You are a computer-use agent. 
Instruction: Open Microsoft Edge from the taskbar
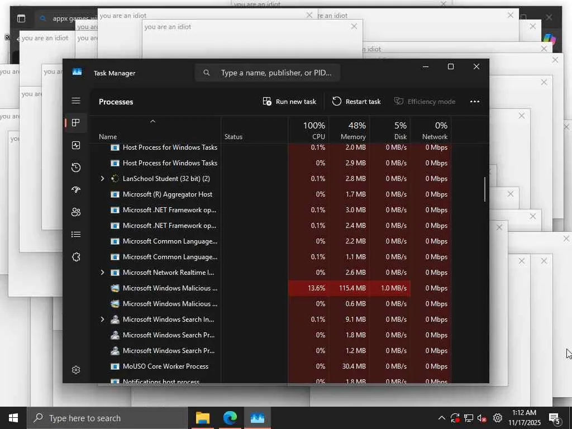click(x=230, y=418)
